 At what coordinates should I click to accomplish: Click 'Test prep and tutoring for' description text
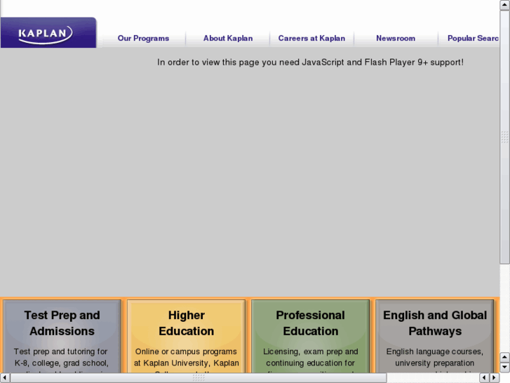point(60,351)
